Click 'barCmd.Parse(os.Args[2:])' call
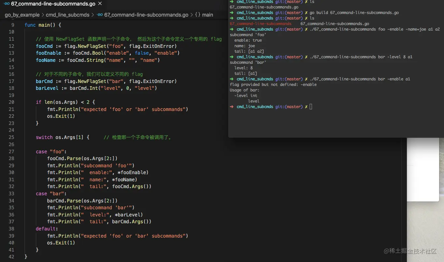This screenshot has width=444, height=262. (x=82, y=201)
